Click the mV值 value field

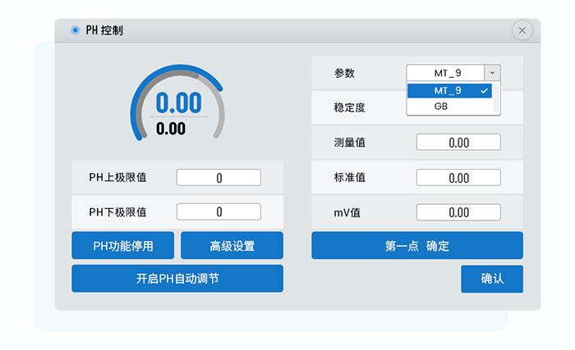(458, 212)
